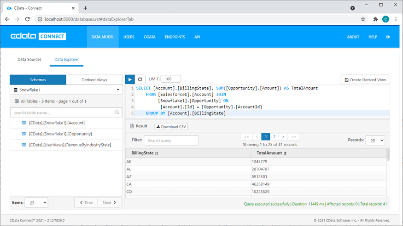The height and width of the screenshot is (226, 403).
Task: Click the refresh query icon beside LIMIT
Action: tap(140, 79)
